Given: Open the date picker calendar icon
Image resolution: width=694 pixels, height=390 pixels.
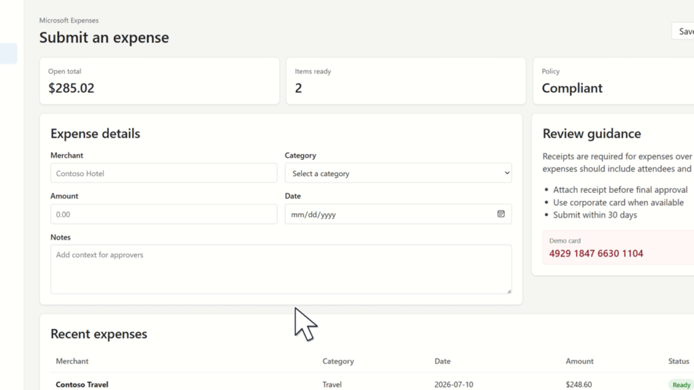Looking at the screenshot, I should (x=501, y=214).
